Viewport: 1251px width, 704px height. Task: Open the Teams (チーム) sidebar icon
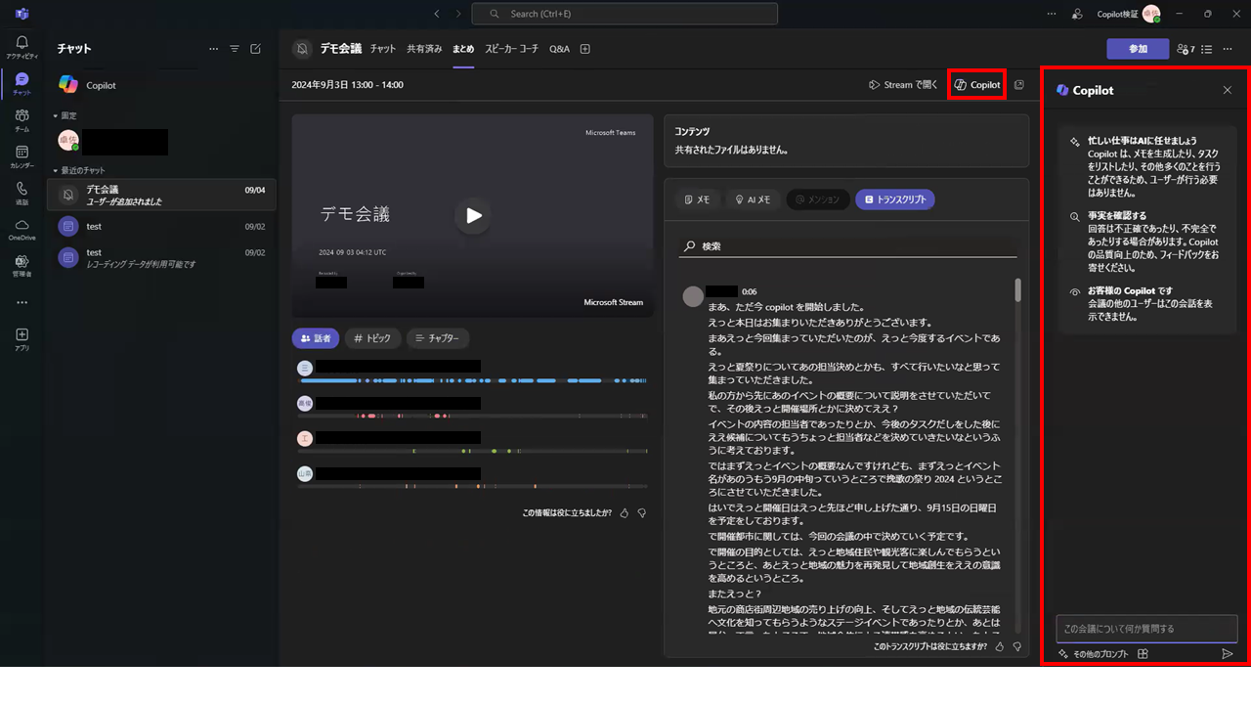(22, 120)
